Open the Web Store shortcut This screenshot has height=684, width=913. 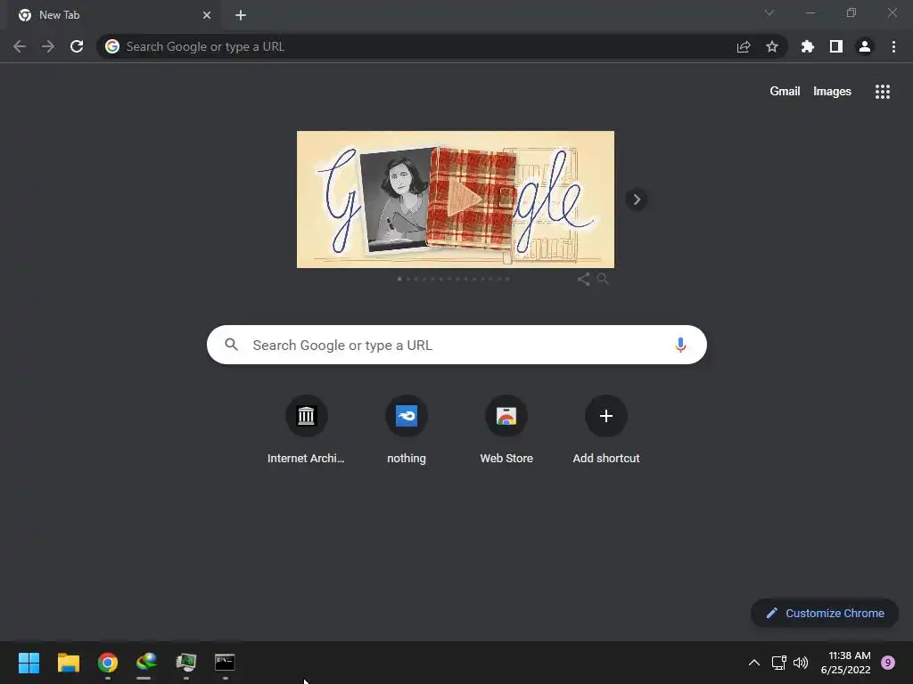(x=506, y=430)
